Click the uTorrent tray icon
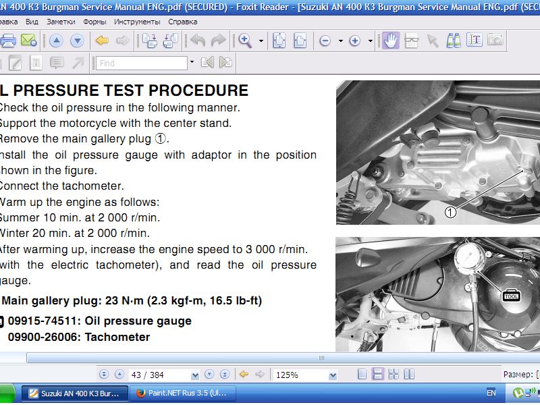The height and width of the screenshot is (405, 540). (518, 393)
